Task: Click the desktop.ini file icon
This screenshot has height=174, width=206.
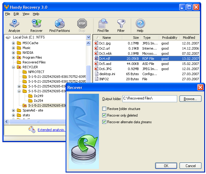Action: [x=97, y=74]
